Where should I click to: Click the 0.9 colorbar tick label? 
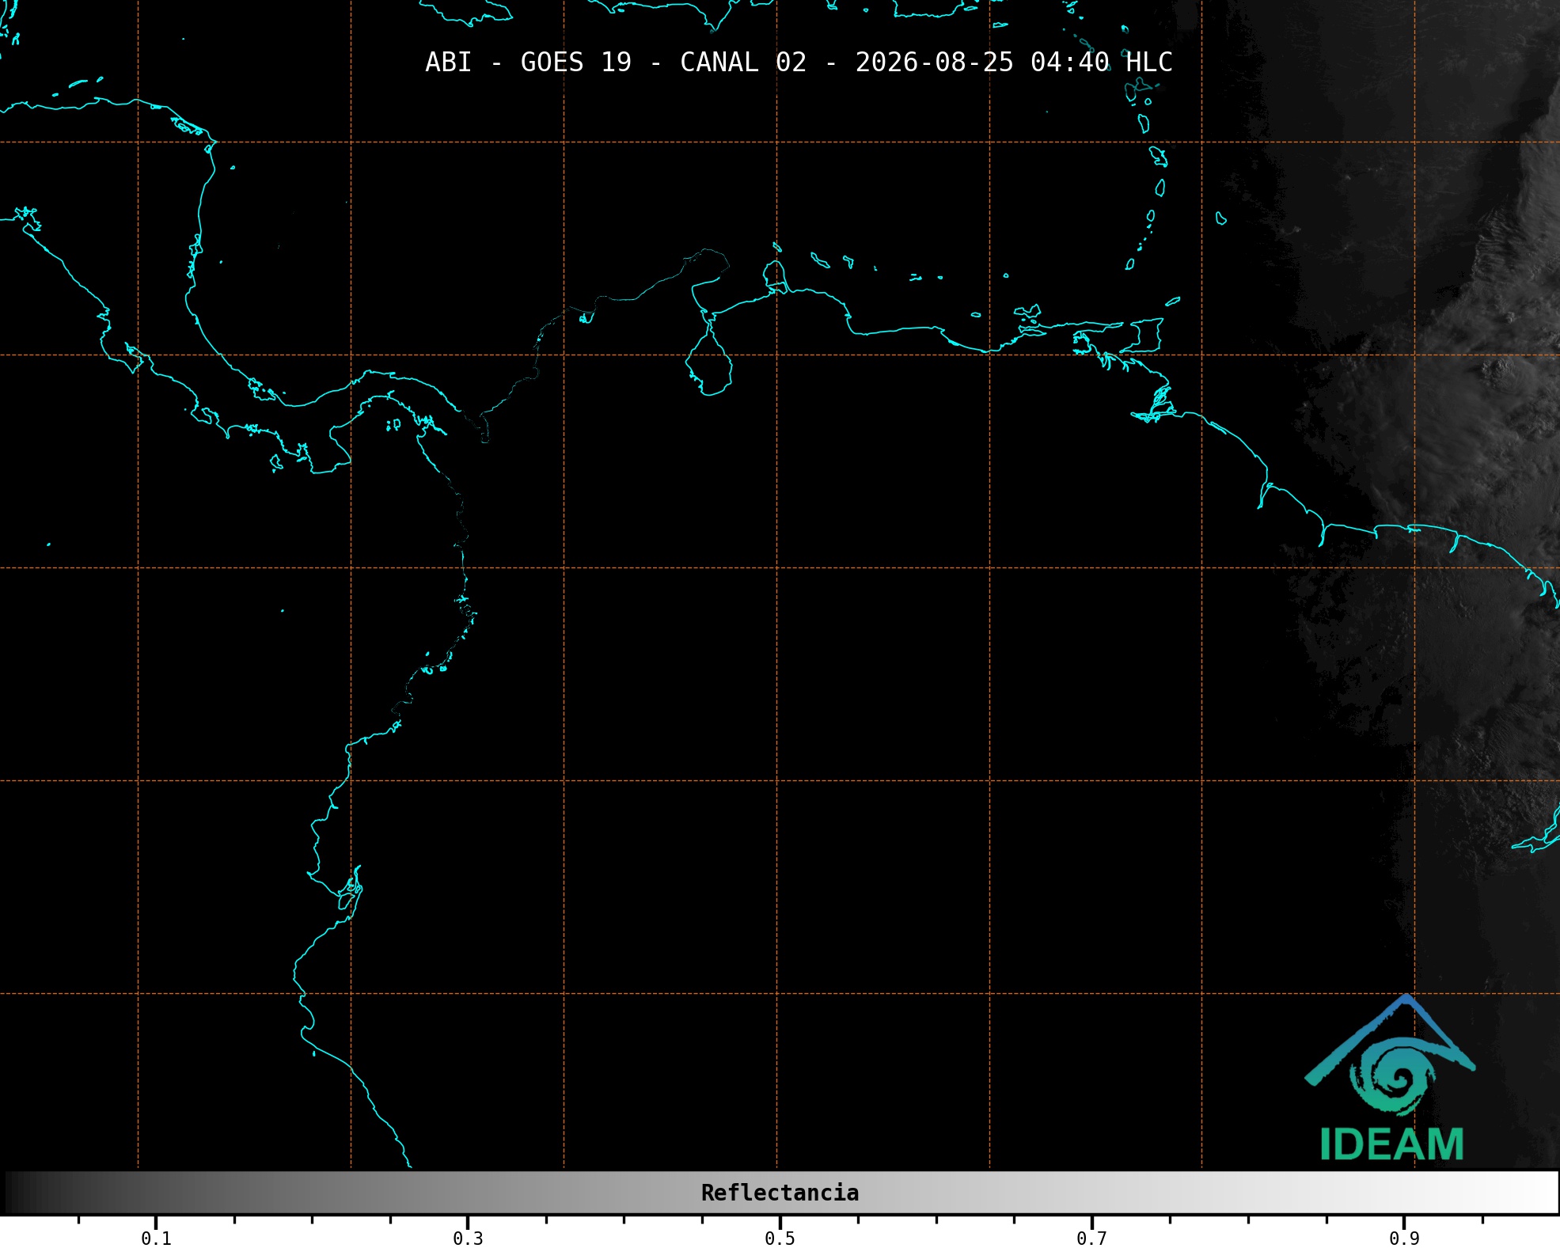[1404, 1239]
